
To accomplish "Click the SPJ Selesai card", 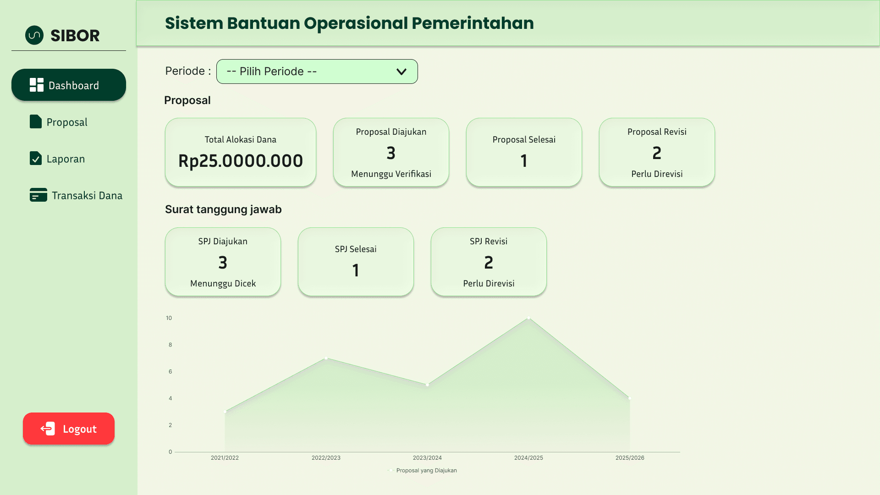I will 356,262.
